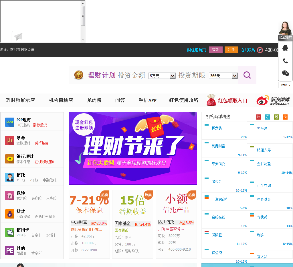Click the 川信-申富32号 product link
293x267 pixels.
pos(171,229)
